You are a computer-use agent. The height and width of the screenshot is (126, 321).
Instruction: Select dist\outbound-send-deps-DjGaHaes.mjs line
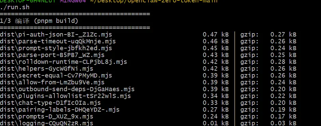click(x=67, y=89)
